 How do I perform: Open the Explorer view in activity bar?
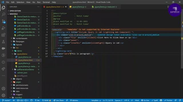[3, 8]
